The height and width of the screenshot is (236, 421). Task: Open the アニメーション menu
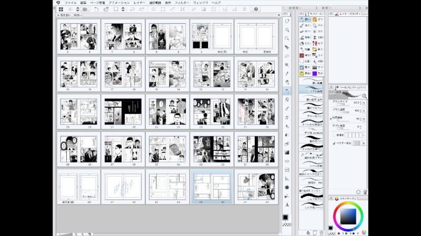(119, 3)
